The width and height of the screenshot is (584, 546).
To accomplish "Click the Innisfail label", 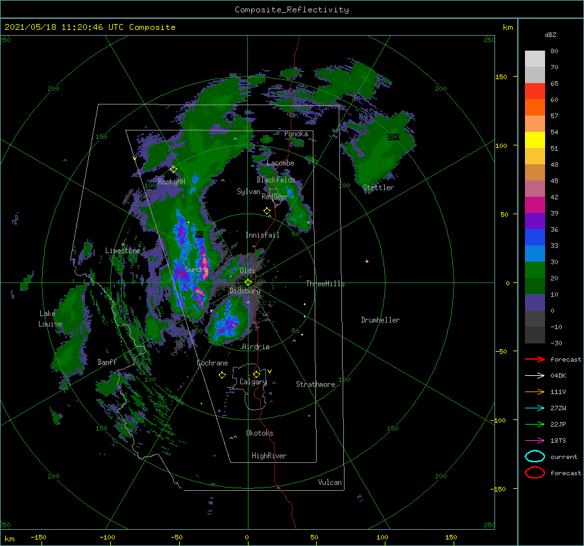I will 262,235.
